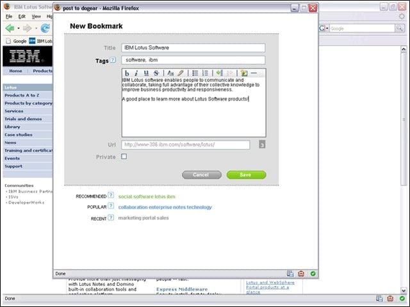
Task: Click the green check icon in the popup status bar
Action: [x=313, y=274]
